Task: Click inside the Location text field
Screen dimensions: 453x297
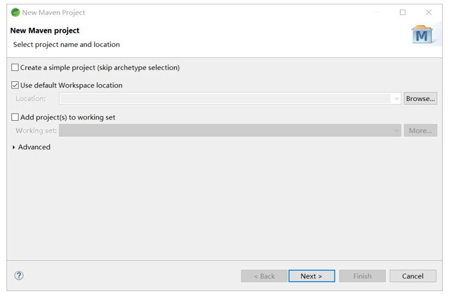Action: click(x=224, y=99)
